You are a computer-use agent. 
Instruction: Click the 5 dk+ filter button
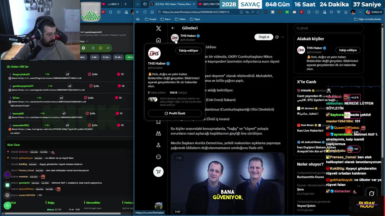coord(94,57)
